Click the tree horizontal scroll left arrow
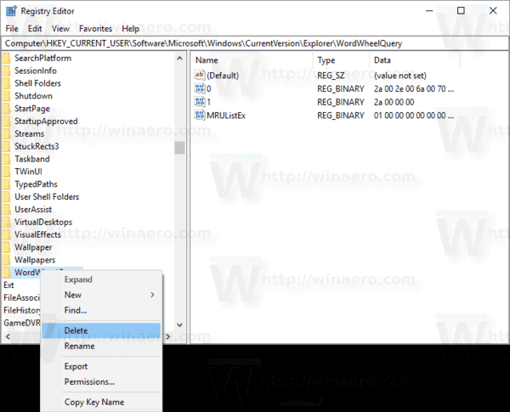510x412 pixels. point(8,337)
